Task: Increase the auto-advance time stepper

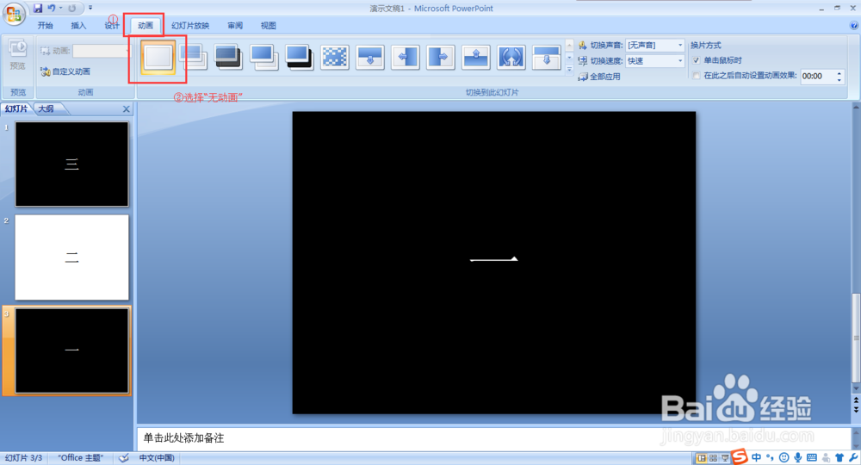Action: pos(839,73)
